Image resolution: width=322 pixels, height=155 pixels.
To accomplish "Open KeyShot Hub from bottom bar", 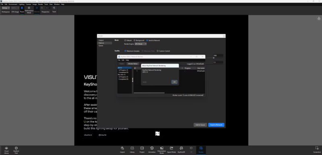I will click(16, 148).
